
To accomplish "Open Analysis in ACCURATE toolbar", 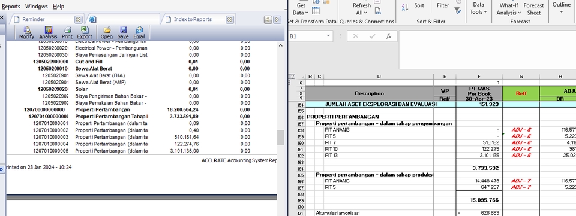I will coord(48,32).
